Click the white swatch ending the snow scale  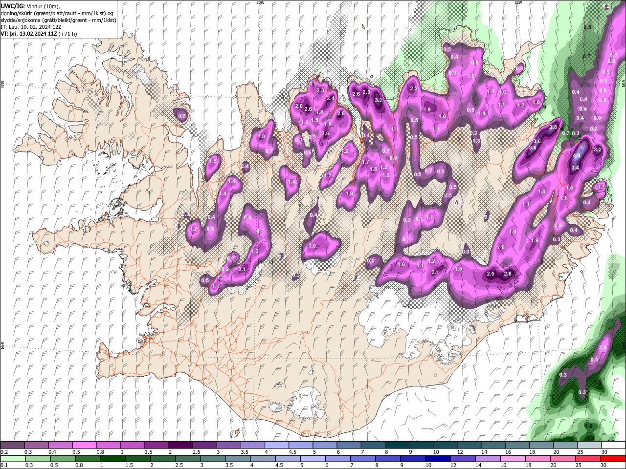pos(613,445)
